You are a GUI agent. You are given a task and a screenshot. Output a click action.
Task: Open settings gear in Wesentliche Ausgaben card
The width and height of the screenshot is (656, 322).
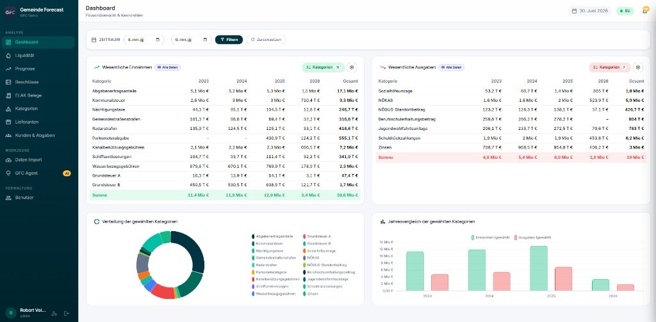click(x=637, y=67)
